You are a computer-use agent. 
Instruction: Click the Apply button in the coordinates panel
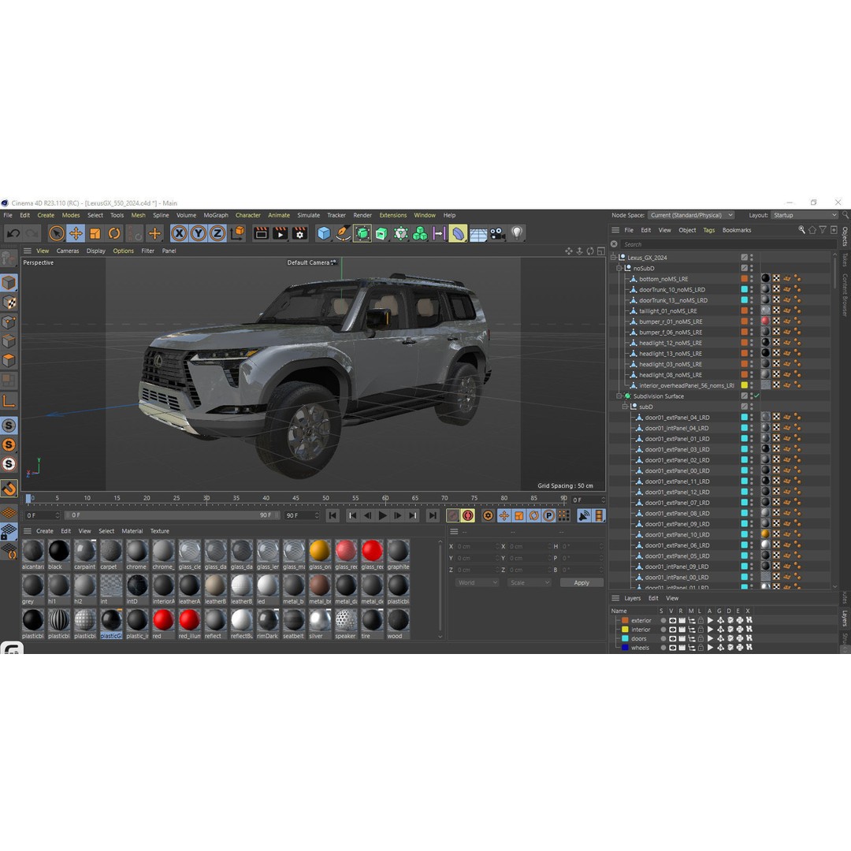582,582
